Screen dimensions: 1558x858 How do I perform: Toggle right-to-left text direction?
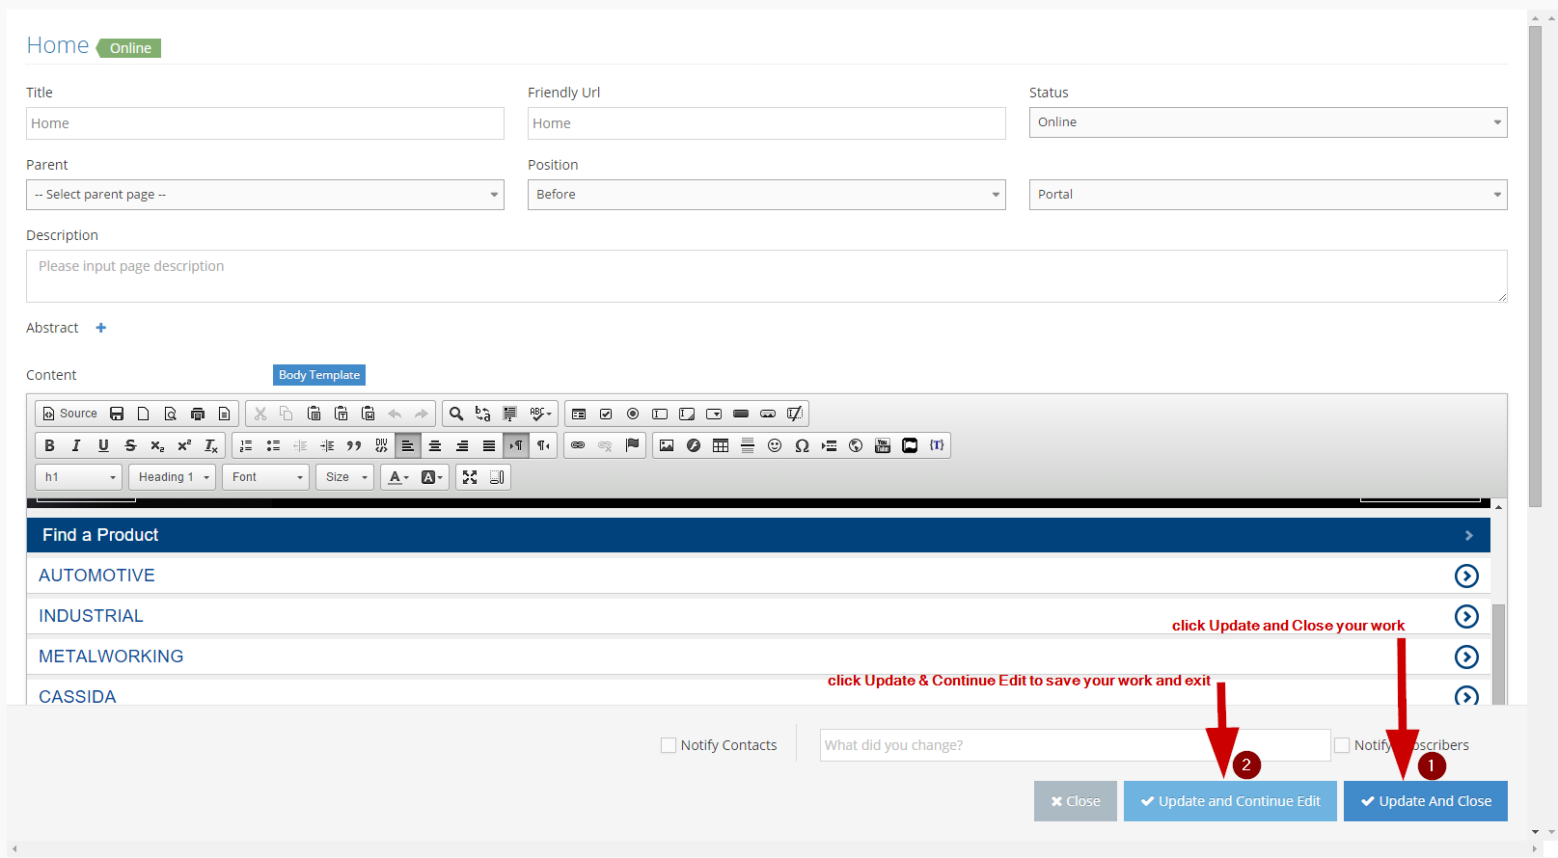click(543, 445)
